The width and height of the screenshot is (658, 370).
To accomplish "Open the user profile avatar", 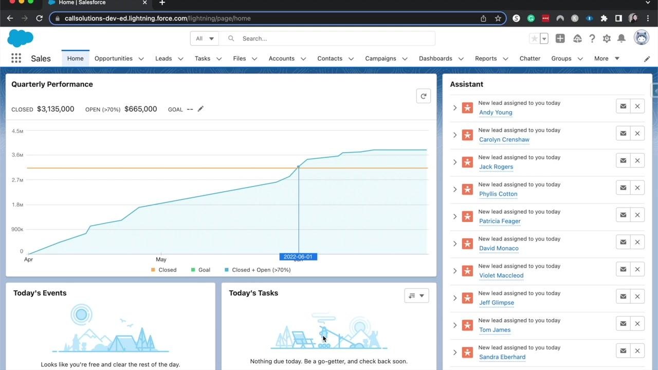I will (x=642, y=38).
